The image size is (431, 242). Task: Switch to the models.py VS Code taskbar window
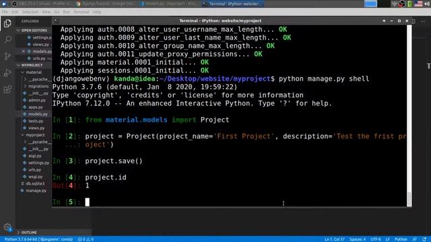click(169, 4)
